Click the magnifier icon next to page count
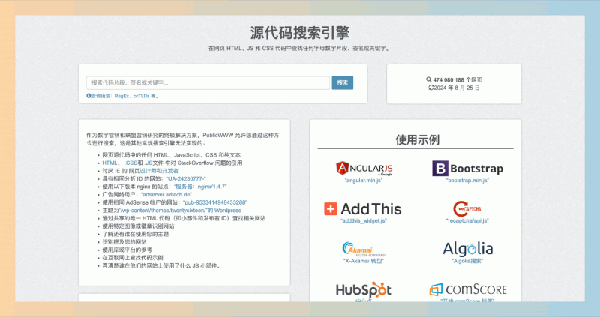This screenshot has height=317, width=600. click(428, 79)
